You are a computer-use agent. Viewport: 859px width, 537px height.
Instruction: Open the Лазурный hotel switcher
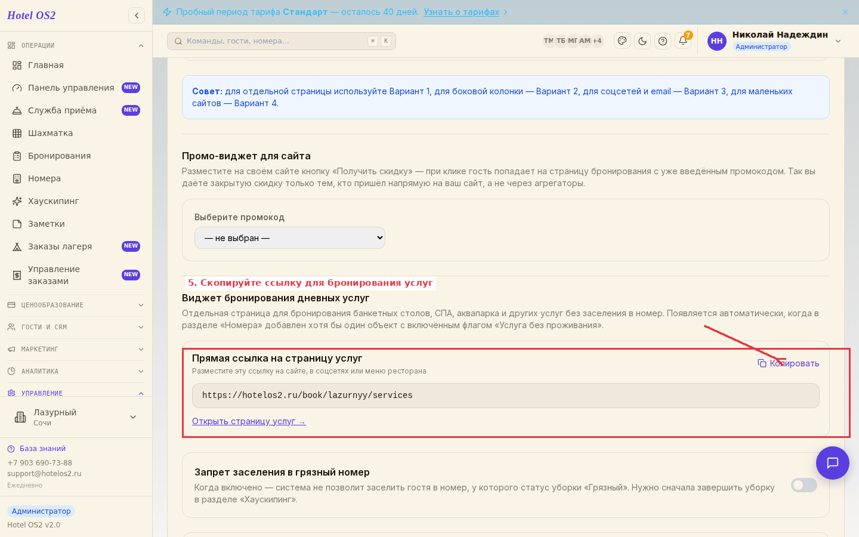point(76,417)
